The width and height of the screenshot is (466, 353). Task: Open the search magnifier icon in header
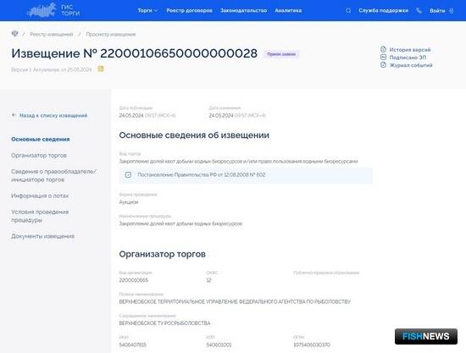pos(348,10)
